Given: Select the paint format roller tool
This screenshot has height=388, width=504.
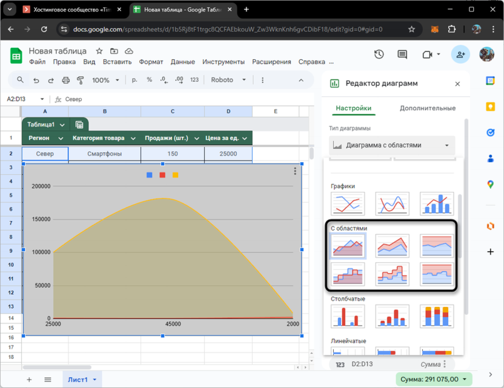Looking at the screenshot, I should [x=80, y=81].
